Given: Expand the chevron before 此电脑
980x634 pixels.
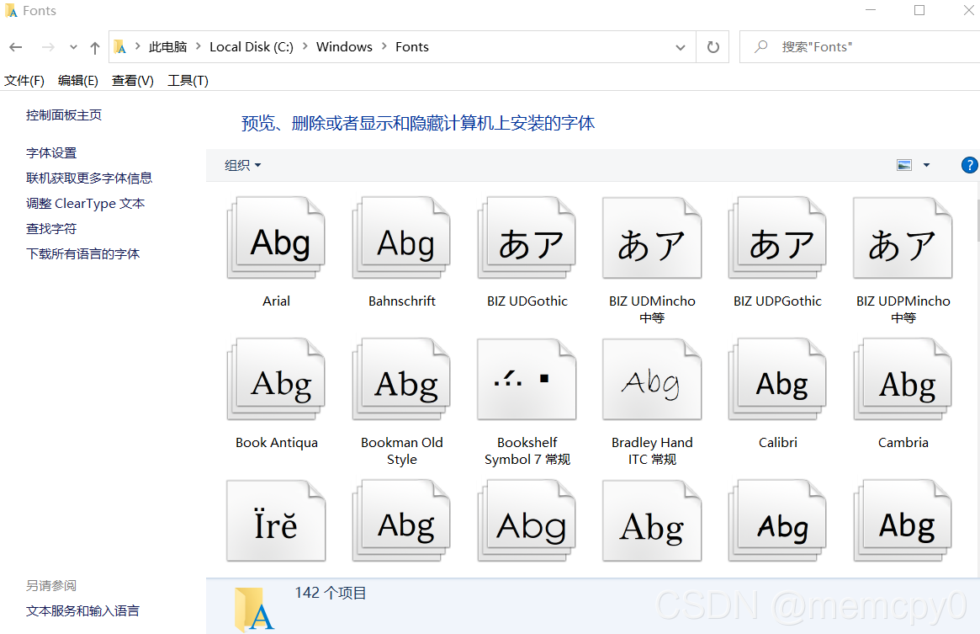Looking at the screenshot, I should [x=137, y=46].
